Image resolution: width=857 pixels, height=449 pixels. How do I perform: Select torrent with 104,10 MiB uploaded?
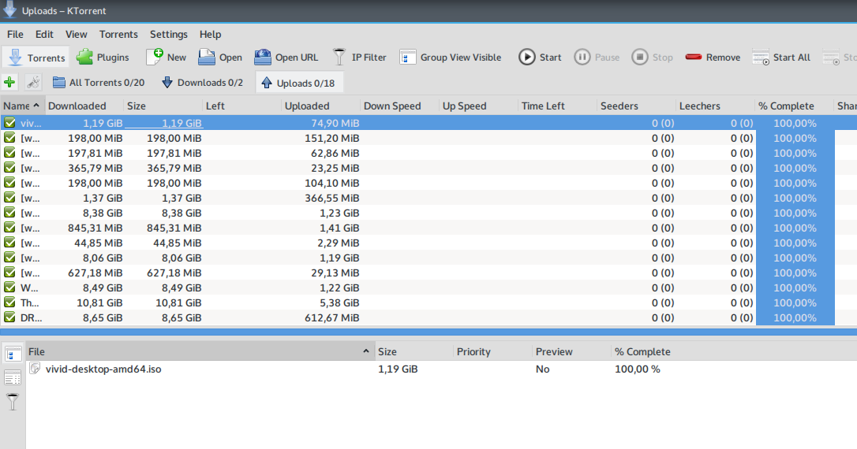(428, 184)
